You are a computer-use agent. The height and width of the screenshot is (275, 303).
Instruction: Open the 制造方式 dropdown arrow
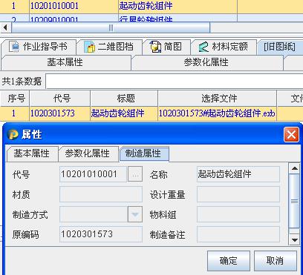pos(135,214)
